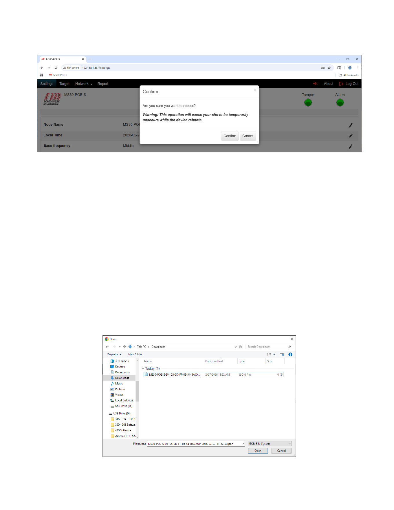Cancel the reboot confirmation dialog
The width and height of the screenshot is (394, 510).
pos(248,136)
